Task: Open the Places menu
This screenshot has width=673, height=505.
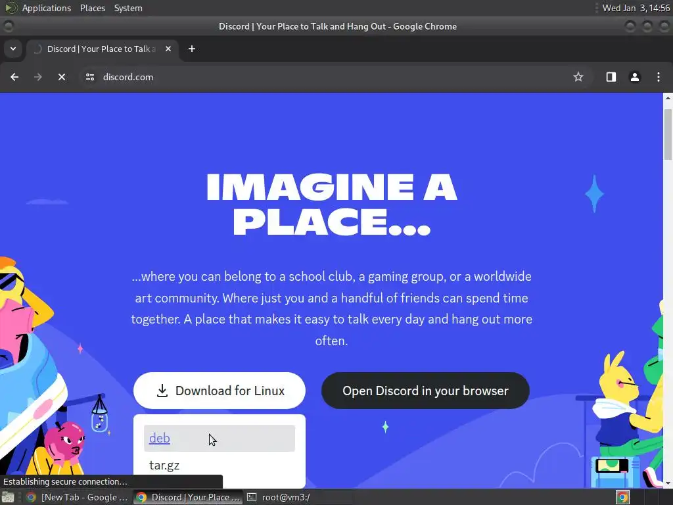Action: tap(92, 8)
